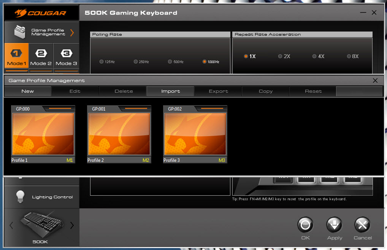Set repeat rate acceleration to 2X
Viewport: 387px width, 250px height.
click(x=280, y=56)
